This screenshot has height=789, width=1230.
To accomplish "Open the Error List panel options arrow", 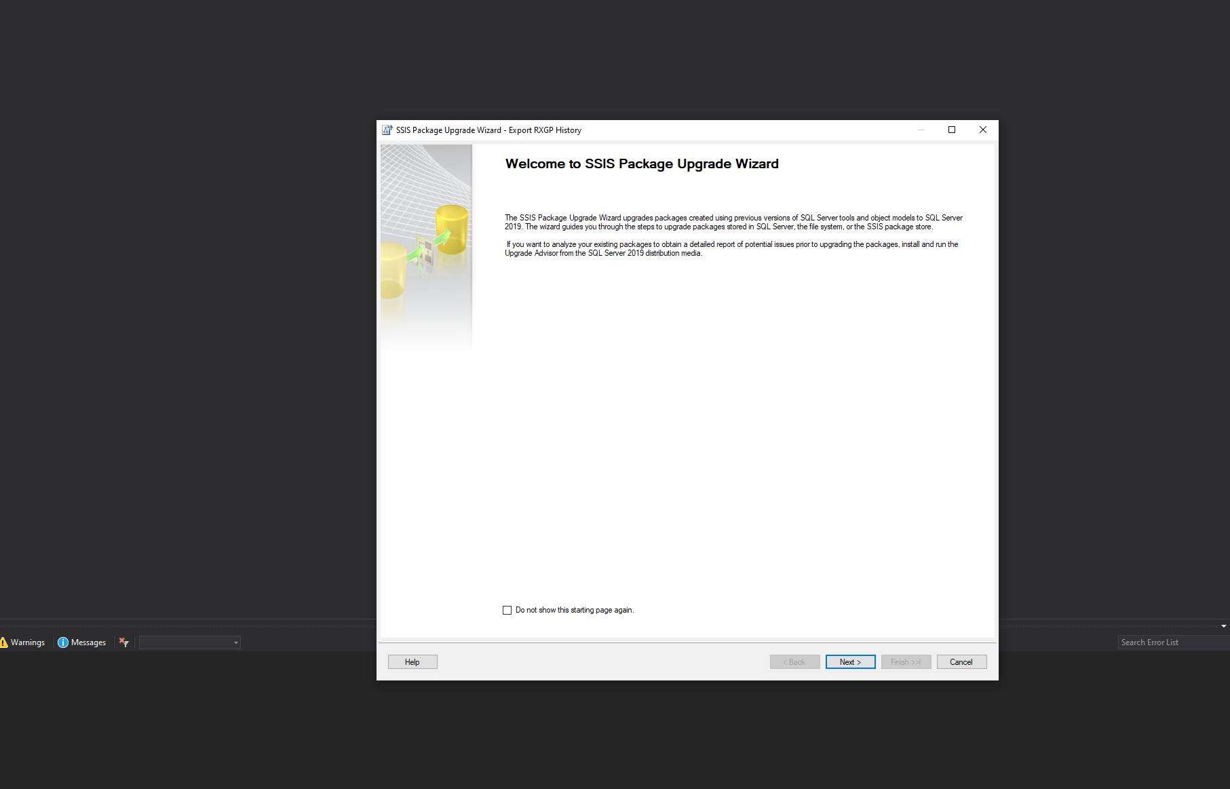I will [1224, 626].
